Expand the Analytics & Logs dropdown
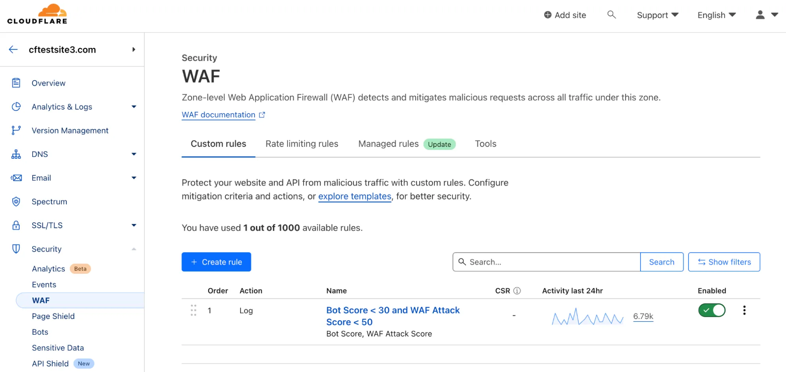The height and width of the screenshot is (372, 786). pyautogui.click(x=134, y=106)
